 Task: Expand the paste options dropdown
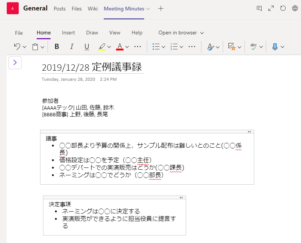pyautogui.click(x=42, y=47)
